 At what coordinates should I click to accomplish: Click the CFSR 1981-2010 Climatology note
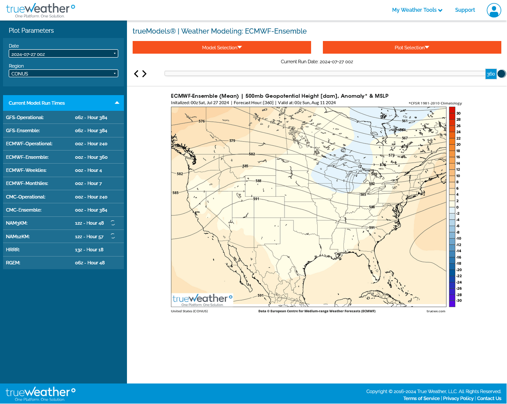pos(435,103)
